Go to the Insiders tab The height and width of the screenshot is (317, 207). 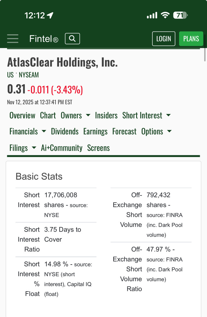106,115
